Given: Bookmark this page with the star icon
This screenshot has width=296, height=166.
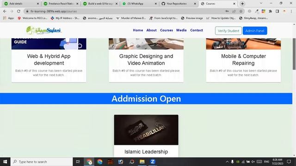Looking at the screenshot, I should click(x=241, y=11).
